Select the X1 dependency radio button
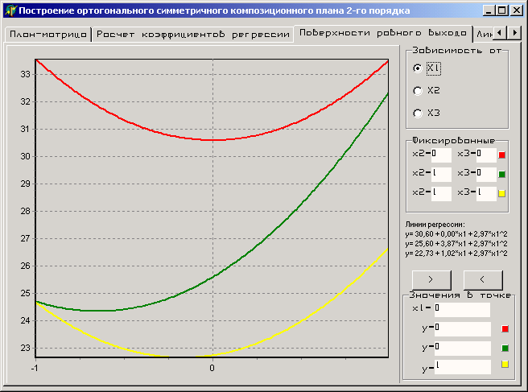This screenshot has height=392, width=528. tap(418, 68)
